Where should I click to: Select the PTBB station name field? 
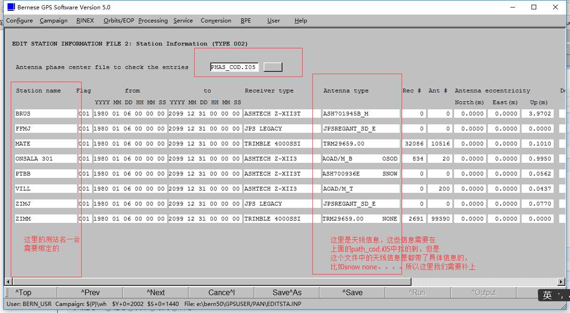pyautogui.click(x=46, y=174)
